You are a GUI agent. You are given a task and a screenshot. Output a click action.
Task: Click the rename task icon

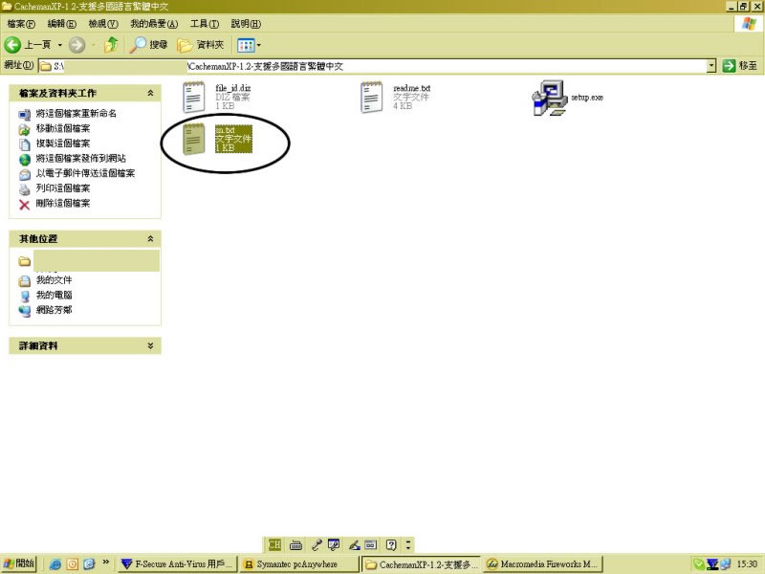click(25, 115)
